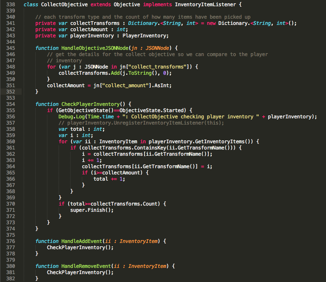Click 'Debug.Log' on line 356
Screen dimensions: 326x282
(71, 117)
